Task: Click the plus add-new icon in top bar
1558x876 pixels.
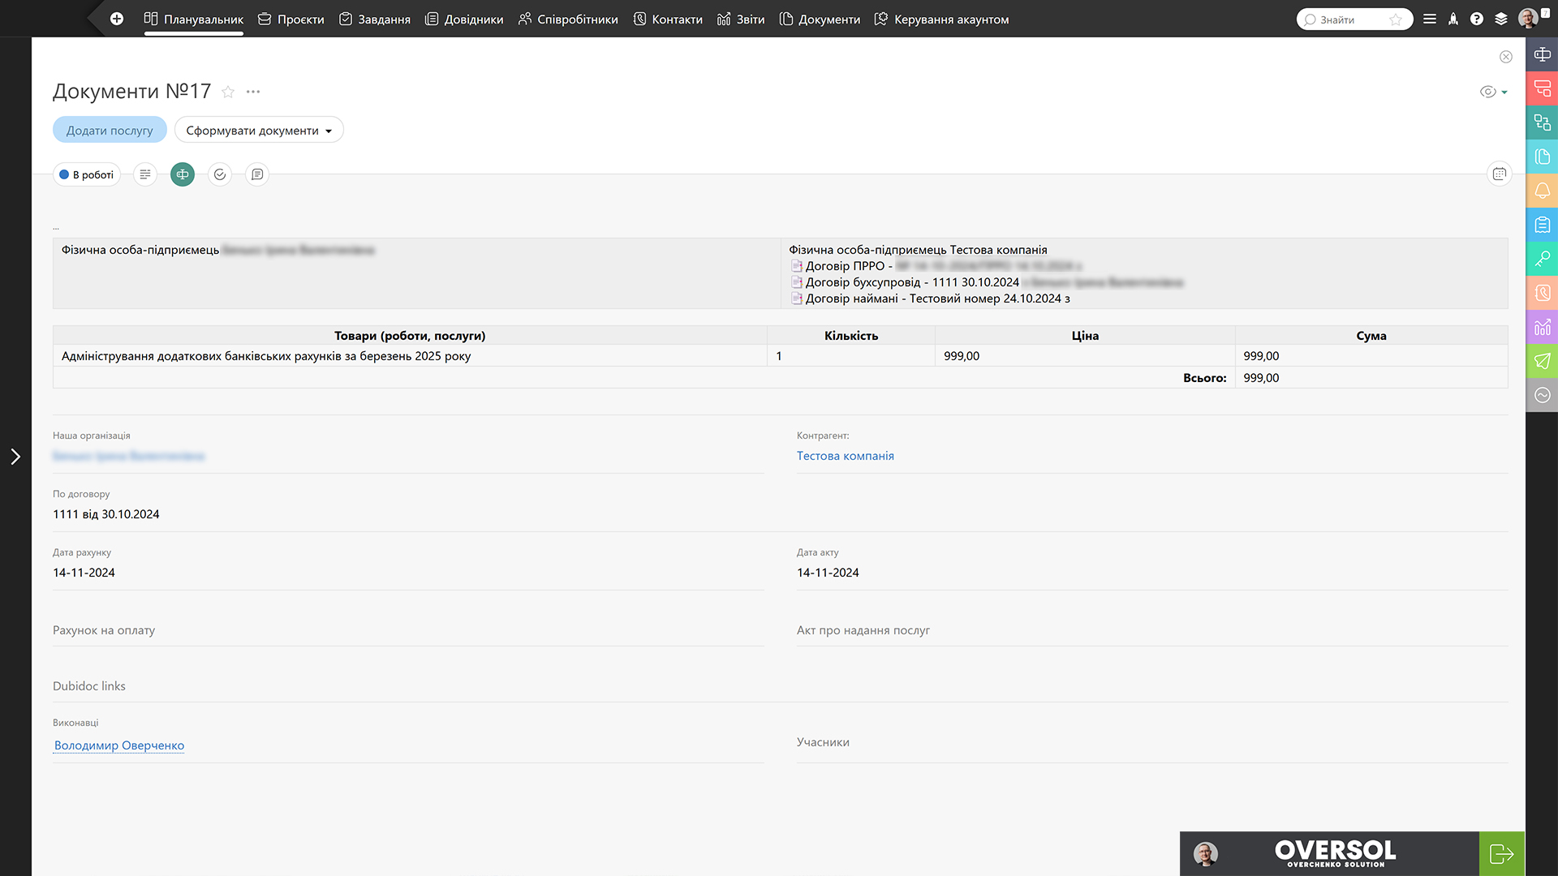Action: 117,19
